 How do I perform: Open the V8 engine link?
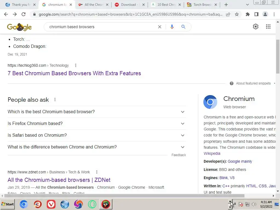(x=232, y=178)
